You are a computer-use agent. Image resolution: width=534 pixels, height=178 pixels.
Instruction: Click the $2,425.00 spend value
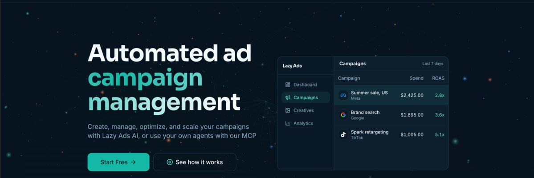click(412, 95)
